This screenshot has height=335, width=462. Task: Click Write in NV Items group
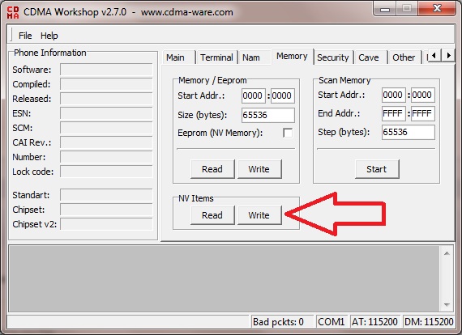259,215
